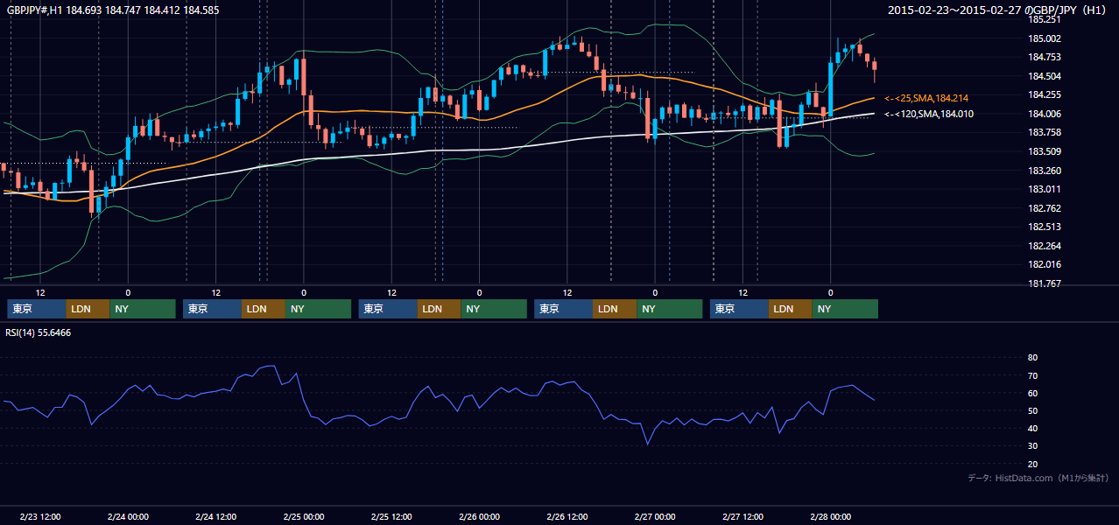
Task: Click the 東京 session block above 2/23 12:00
Action: pyautogui.click(x=36, y=309)
